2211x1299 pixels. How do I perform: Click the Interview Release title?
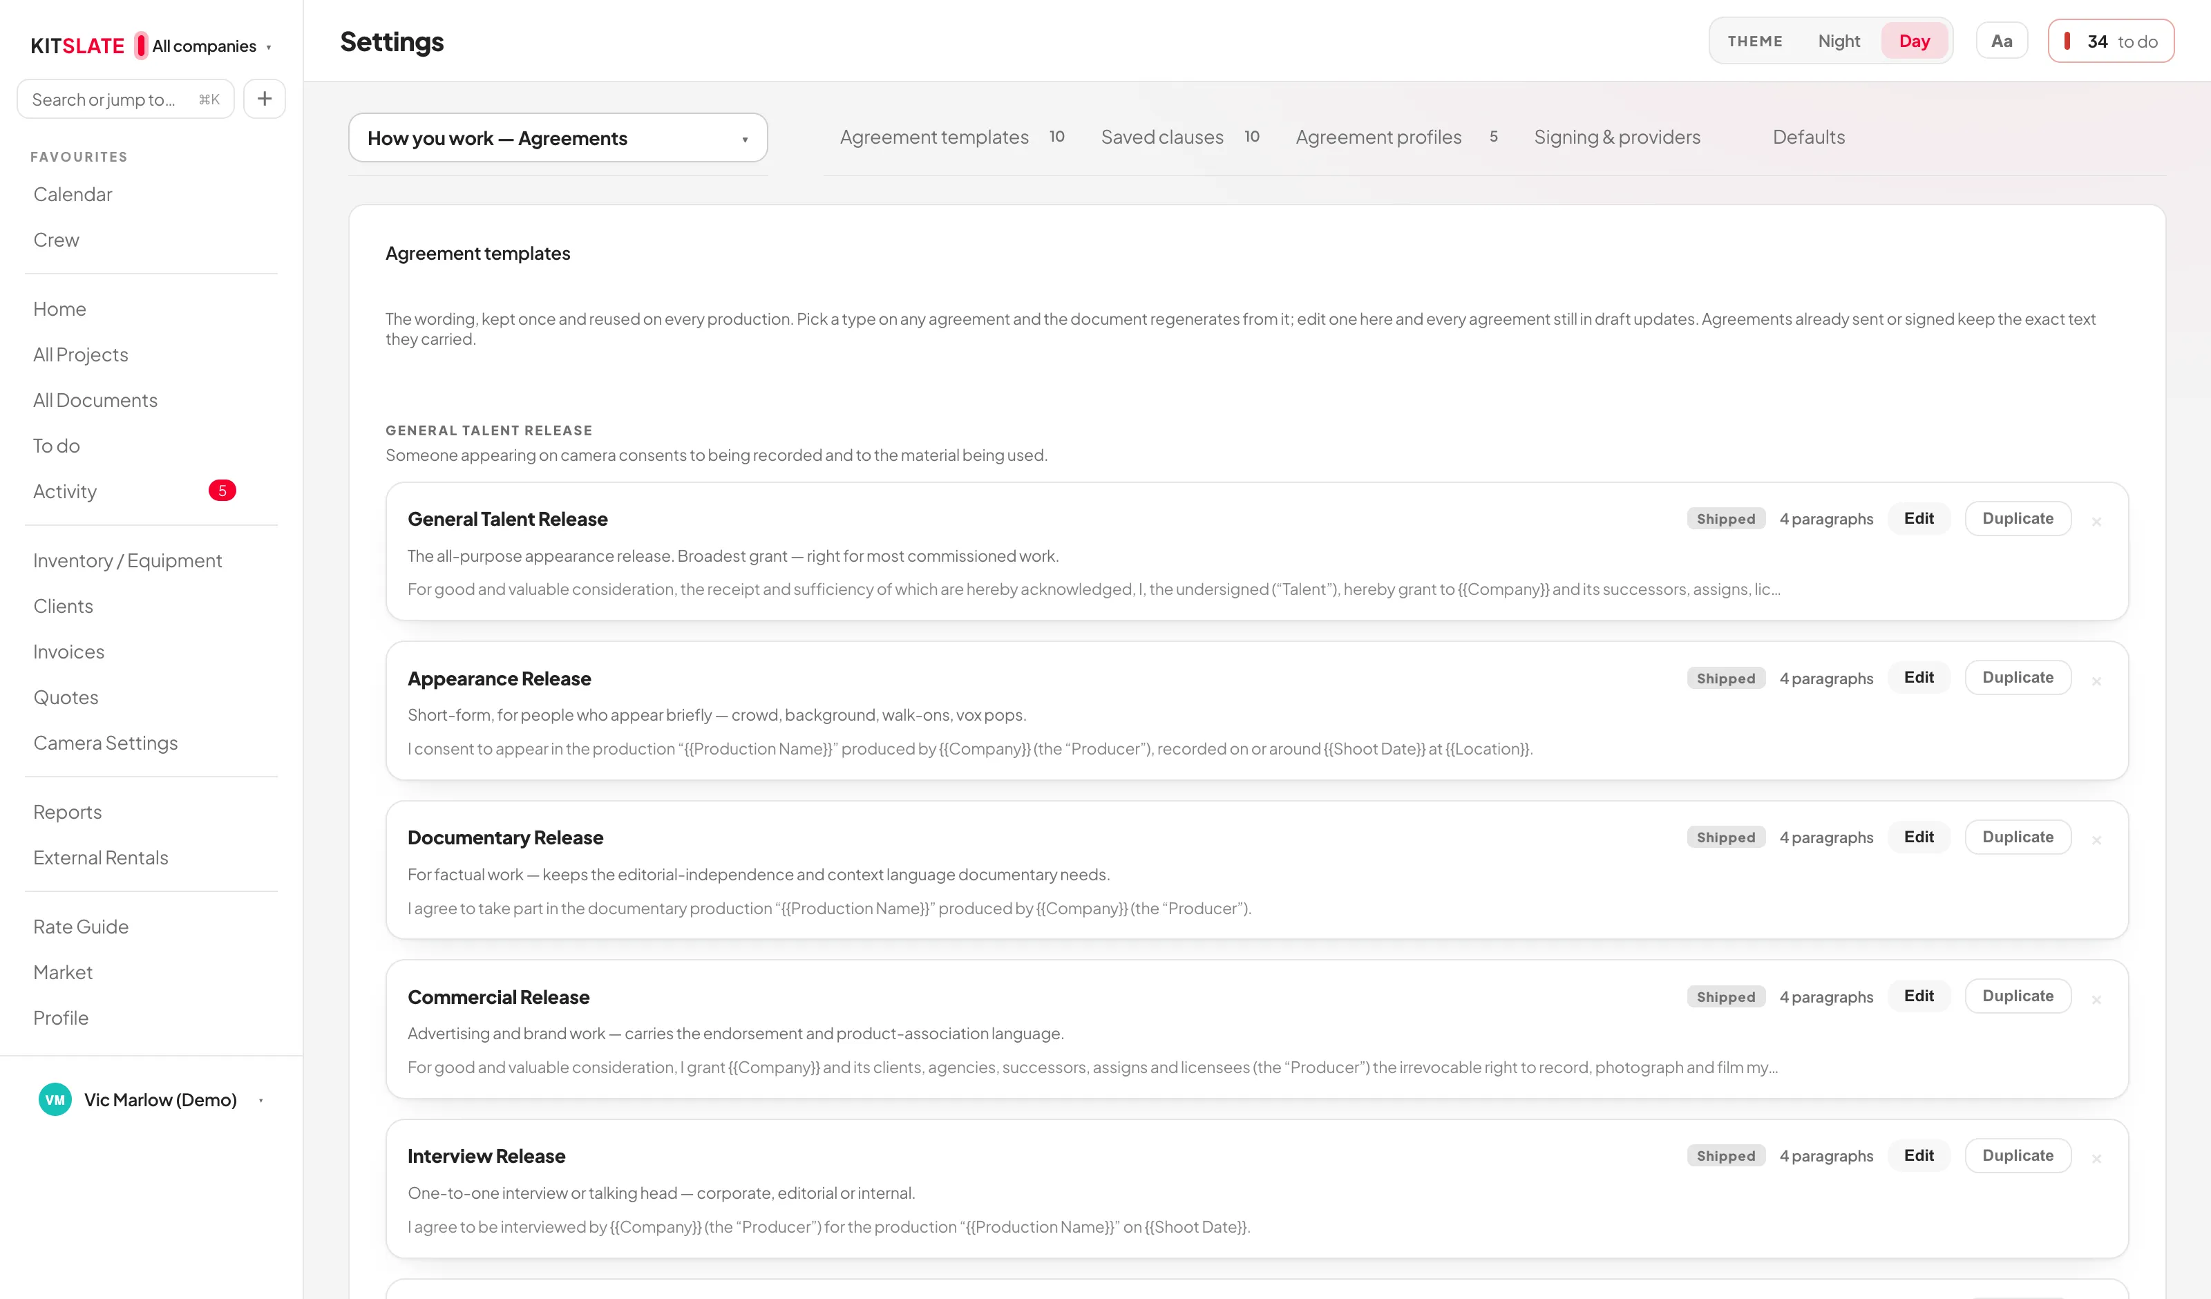click(486, 1156)
